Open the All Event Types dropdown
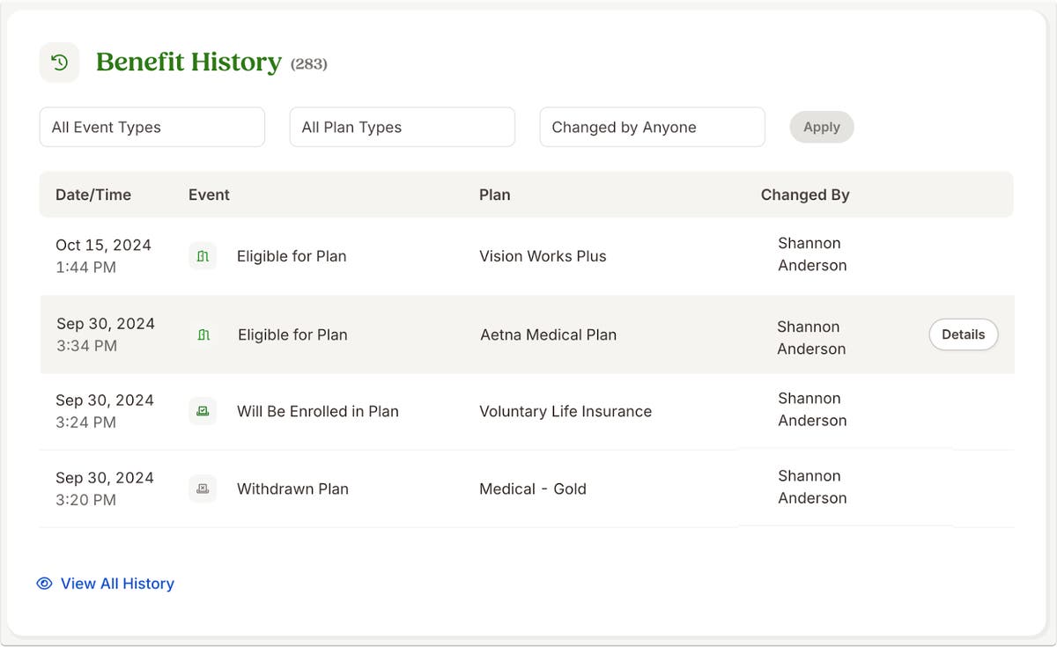The width and height of the screenshot is (1057, 647). [x=152, y=127]
